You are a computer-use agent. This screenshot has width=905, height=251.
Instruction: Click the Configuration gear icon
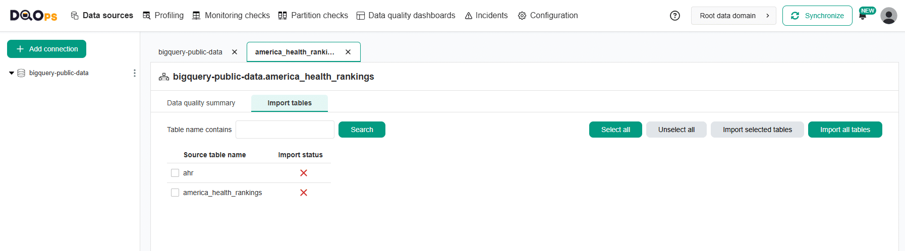click(522, 16)
